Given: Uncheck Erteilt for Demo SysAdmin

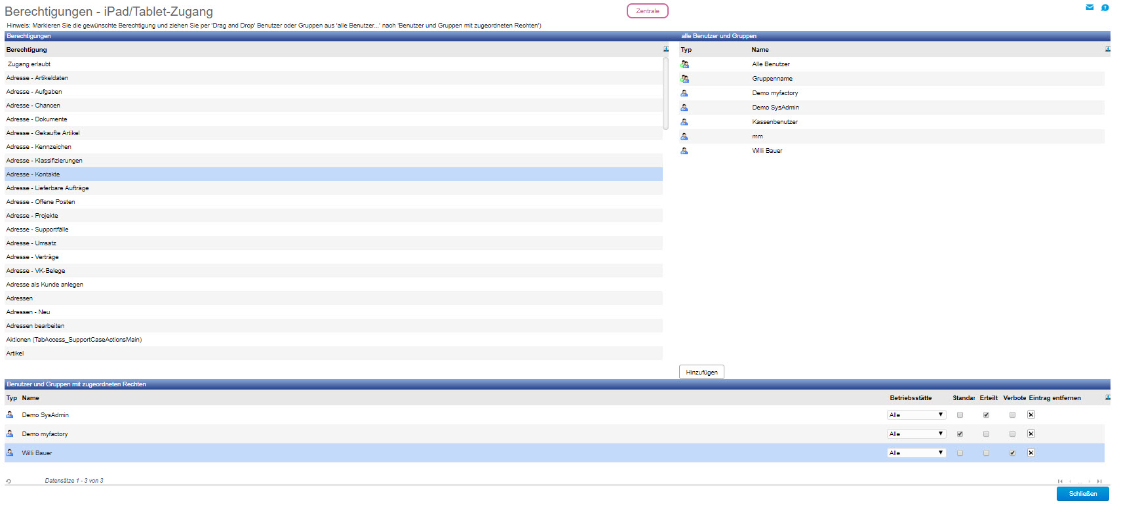Looking at the screenshot, I should (x=986, y=414).
